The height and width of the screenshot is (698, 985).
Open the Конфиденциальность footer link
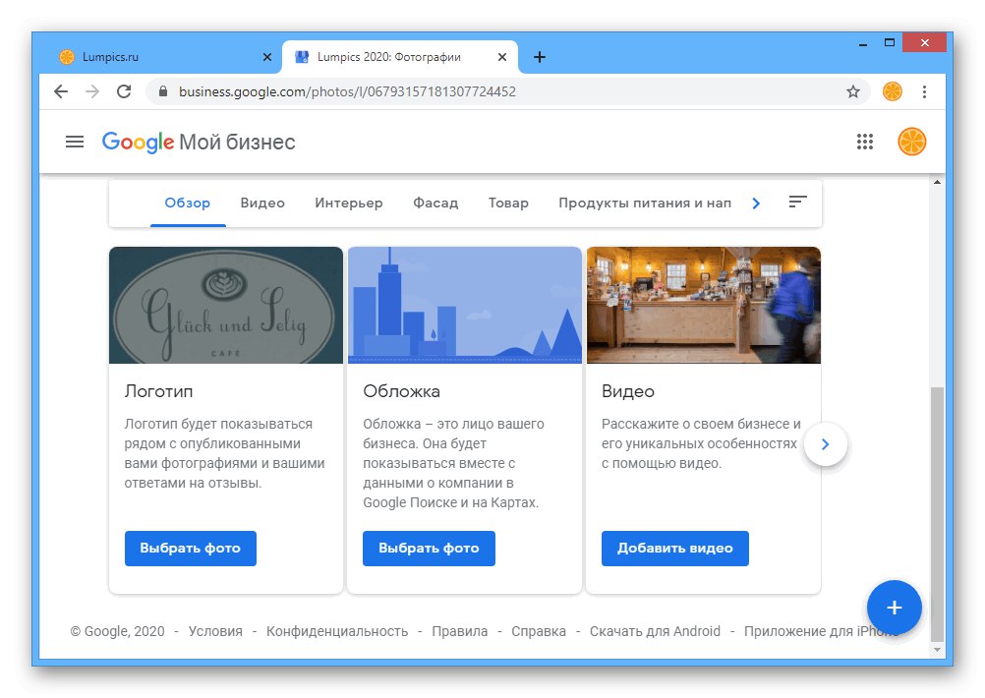(337, 631)
